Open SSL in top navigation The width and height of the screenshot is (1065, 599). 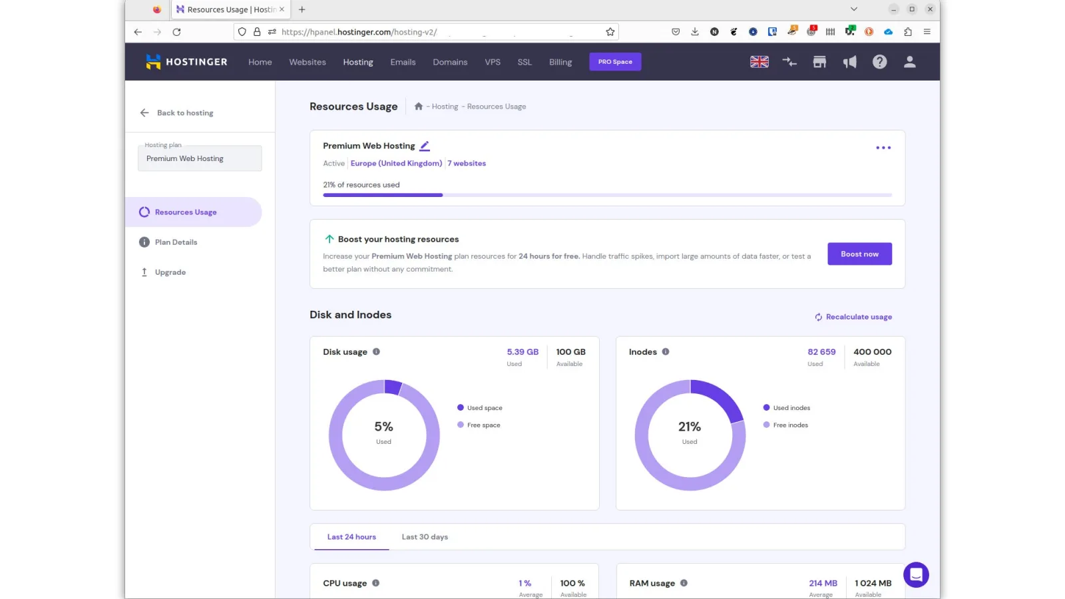click(525, 62)
